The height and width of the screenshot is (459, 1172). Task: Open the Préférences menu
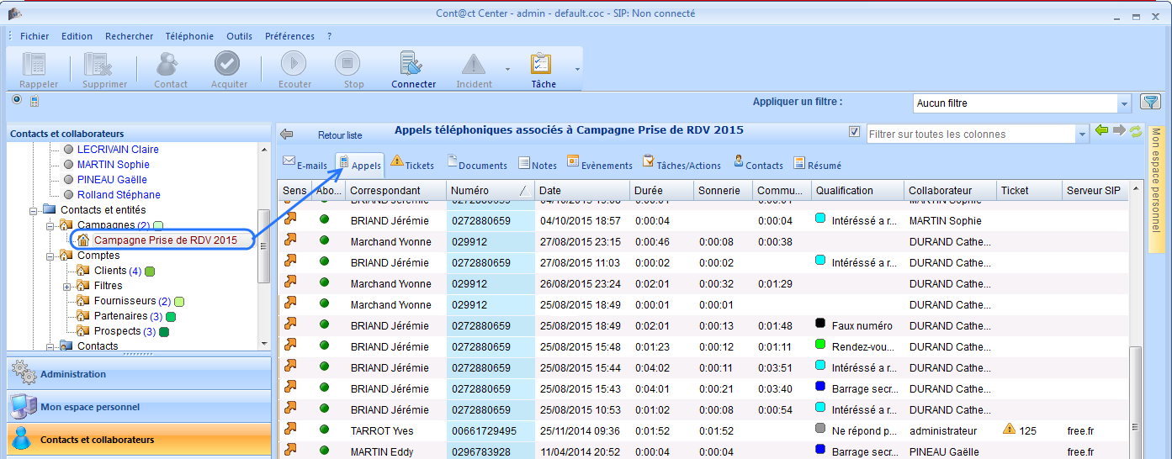(289, 36)
